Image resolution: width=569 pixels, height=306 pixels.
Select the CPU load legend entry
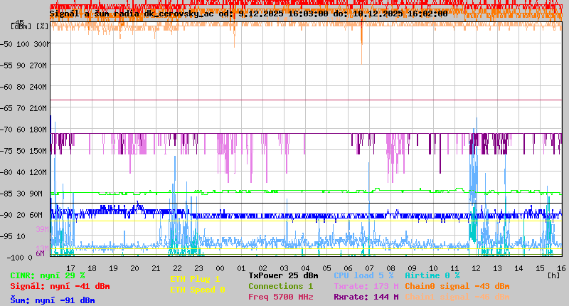pyautogui.click(x=363, y=275)
